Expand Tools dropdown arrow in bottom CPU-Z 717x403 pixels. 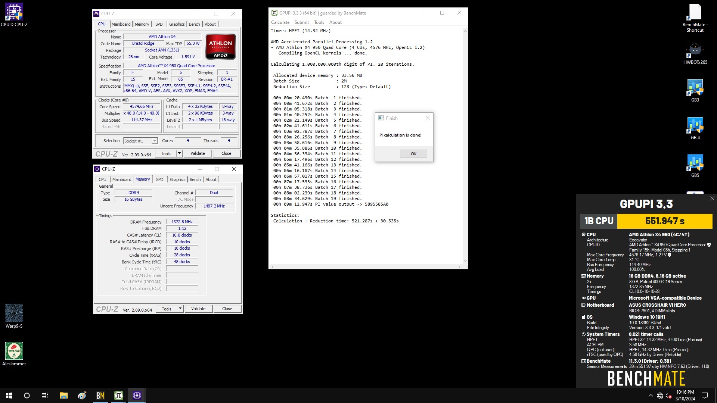click(180, 309)
